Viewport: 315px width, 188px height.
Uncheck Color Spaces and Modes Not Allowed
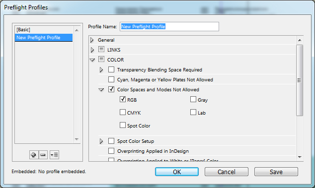111,89
